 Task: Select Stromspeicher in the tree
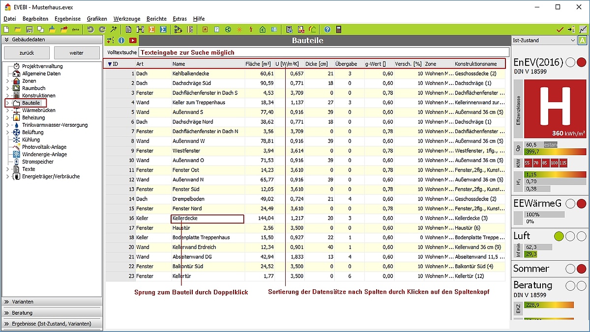coord(38,162)
